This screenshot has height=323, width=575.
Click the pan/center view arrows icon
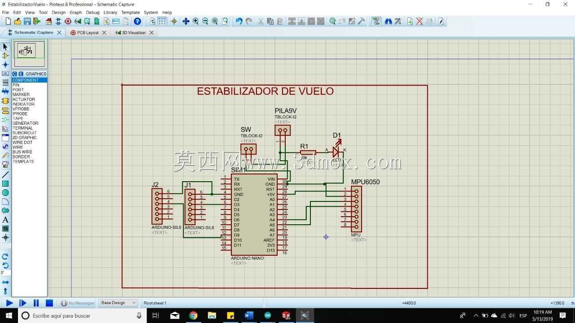click(x=186, y=21)
